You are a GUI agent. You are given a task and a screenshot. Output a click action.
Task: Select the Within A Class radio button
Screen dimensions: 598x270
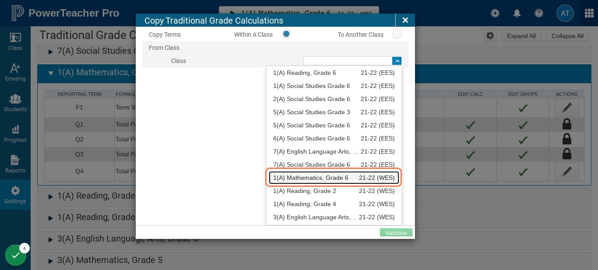(x=286, y=34)
